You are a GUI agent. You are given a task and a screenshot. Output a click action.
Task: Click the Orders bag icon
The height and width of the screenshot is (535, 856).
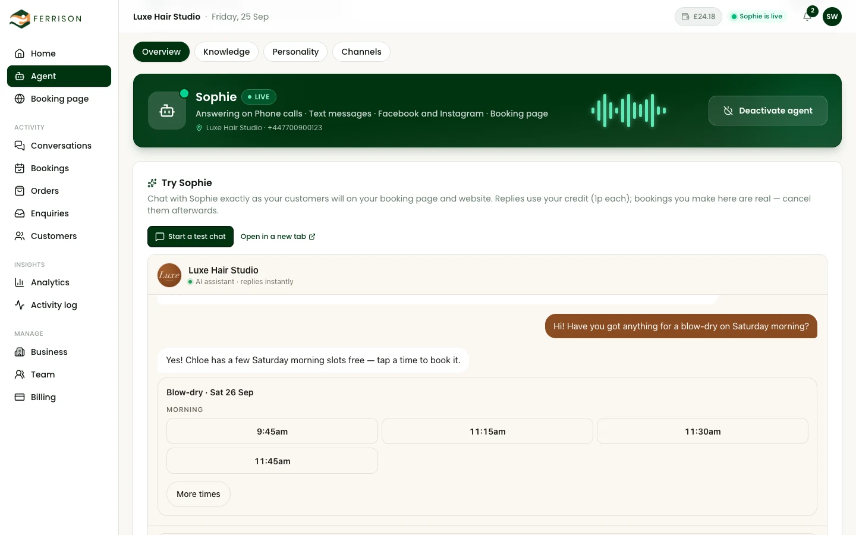point(20,191)
